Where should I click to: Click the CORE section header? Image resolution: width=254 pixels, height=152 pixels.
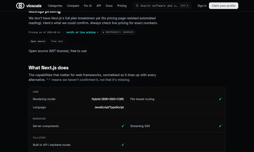click(36, 92)
